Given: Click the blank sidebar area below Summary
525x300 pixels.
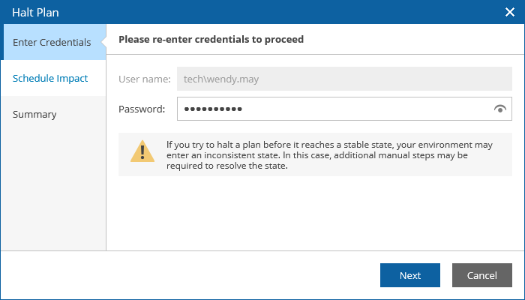Looking at the screenshot, I should [x=52, y=187].
